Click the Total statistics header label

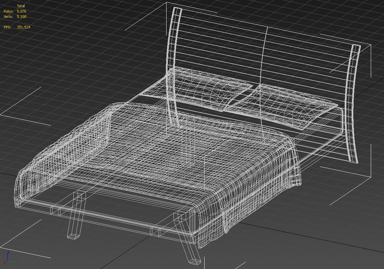click(21, 6)
